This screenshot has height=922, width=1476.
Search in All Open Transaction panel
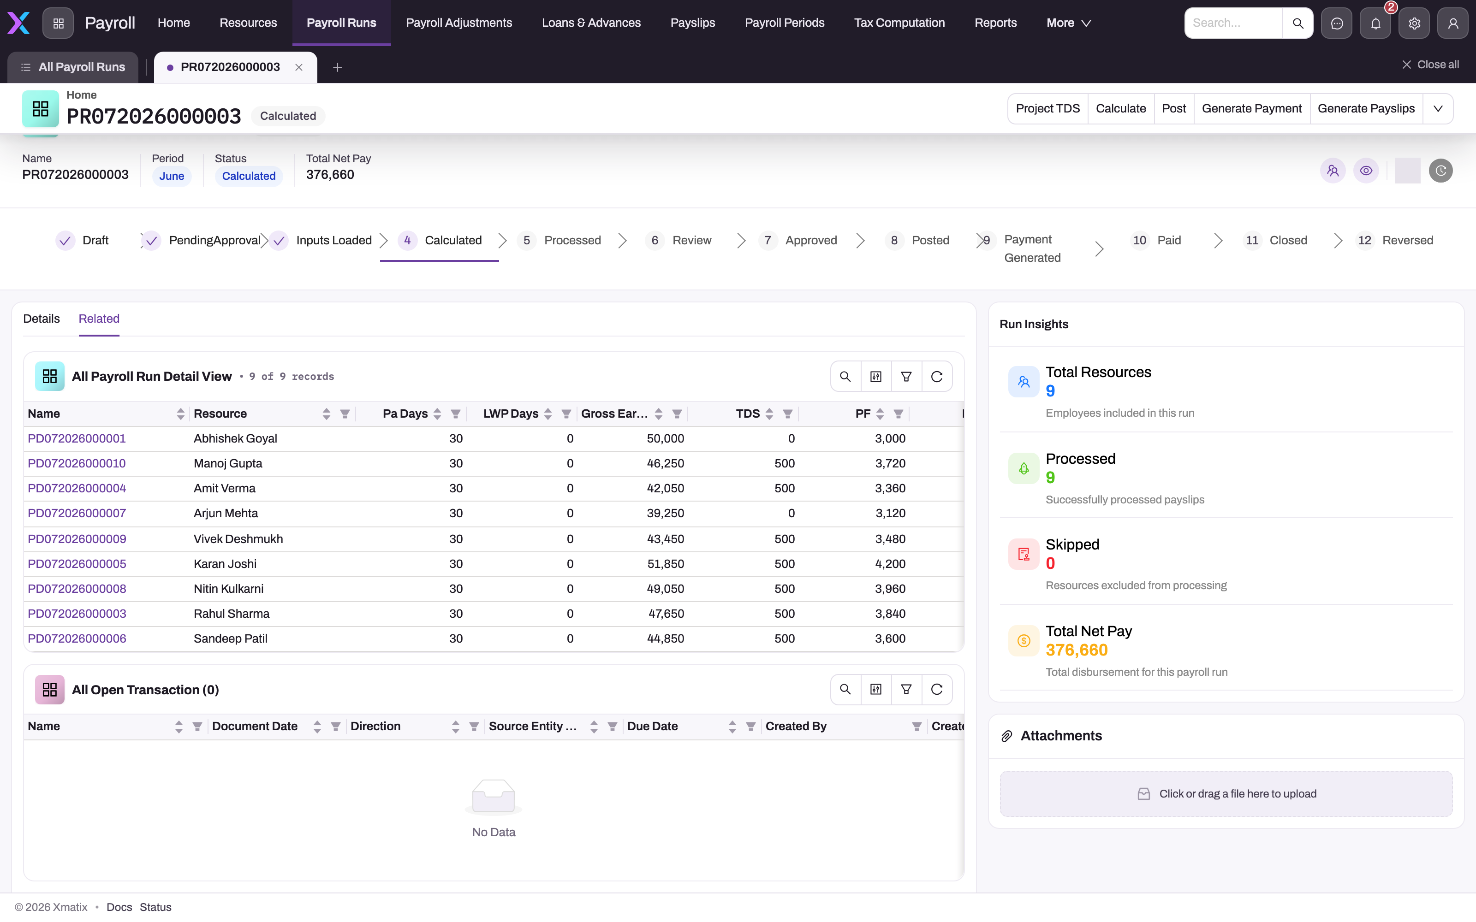[845, 689]
